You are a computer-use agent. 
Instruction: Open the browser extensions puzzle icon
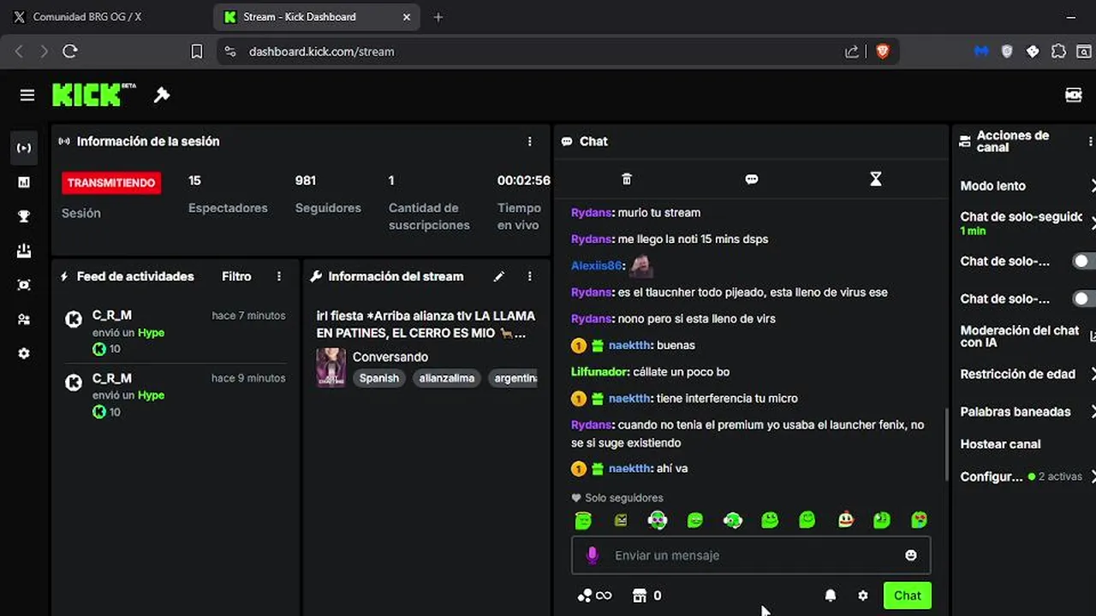tap(1058, 51)
